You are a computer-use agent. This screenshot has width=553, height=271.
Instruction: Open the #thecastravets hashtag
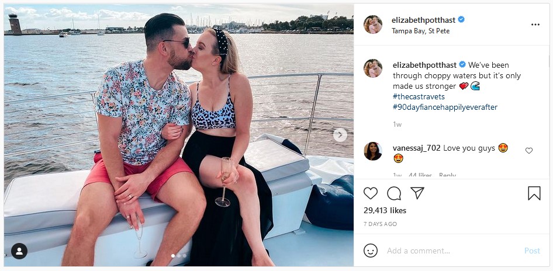click(419, 96)
